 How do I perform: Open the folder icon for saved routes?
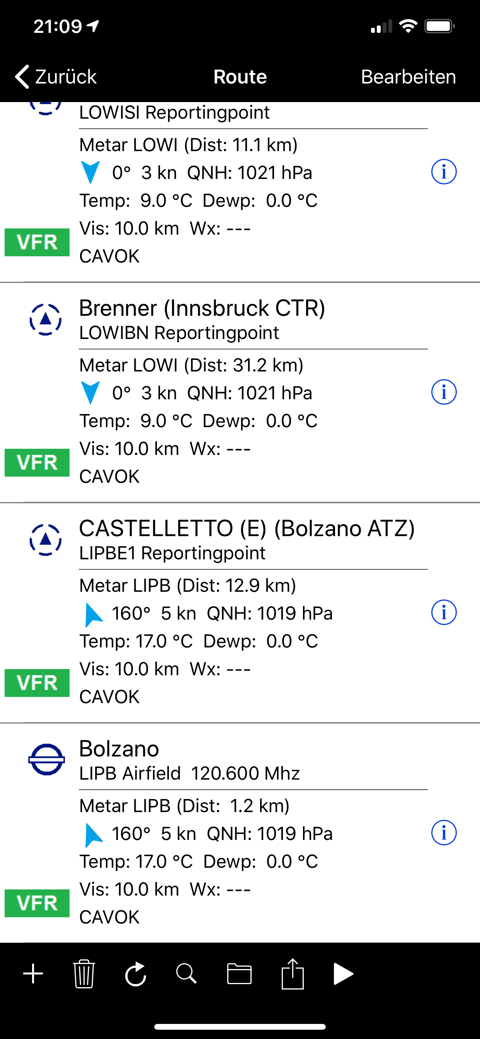point(239,974)
